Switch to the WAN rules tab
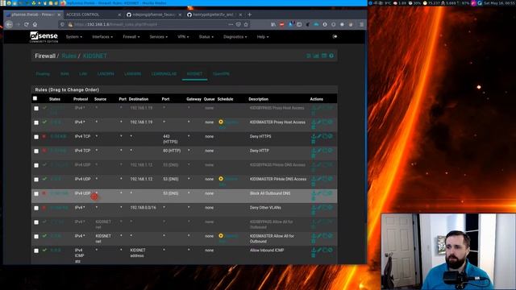The width and height of the screenshot is (516, 290). tap(64, 74)
